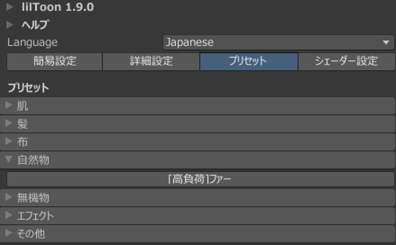The width and height of the screenshot is (396, 245).
Task: Click the プリセット section heading
Action: 28,89
